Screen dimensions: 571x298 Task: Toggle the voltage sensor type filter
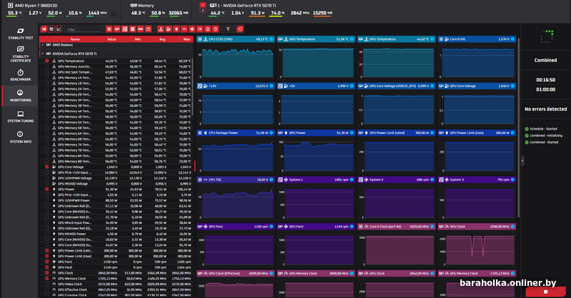click(168, 29)
